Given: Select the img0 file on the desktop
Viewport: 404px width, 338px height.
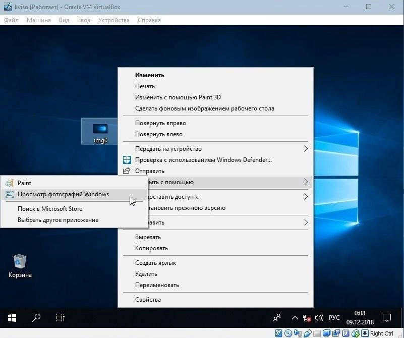Looking at the screenshot, I should click(x=100, y=131).
